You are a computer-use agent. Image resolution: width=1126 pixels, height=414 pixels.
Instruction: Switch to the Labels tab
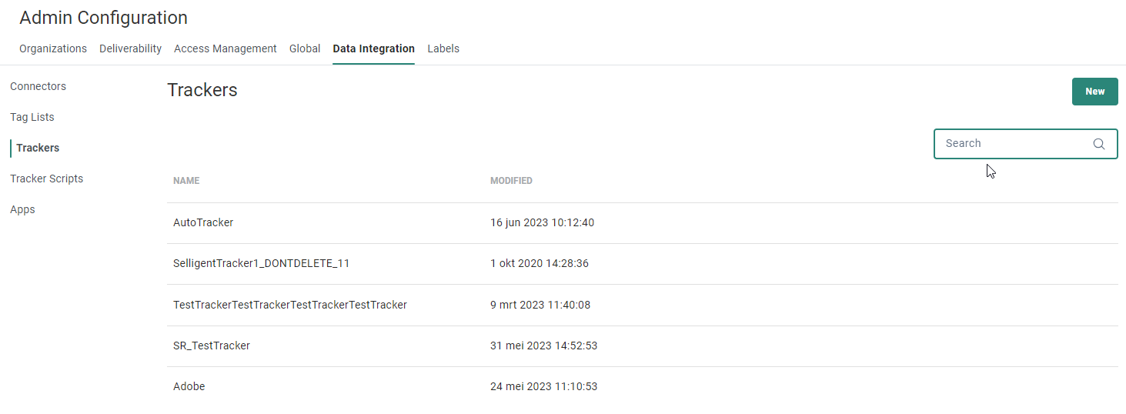tap(443, 48)
